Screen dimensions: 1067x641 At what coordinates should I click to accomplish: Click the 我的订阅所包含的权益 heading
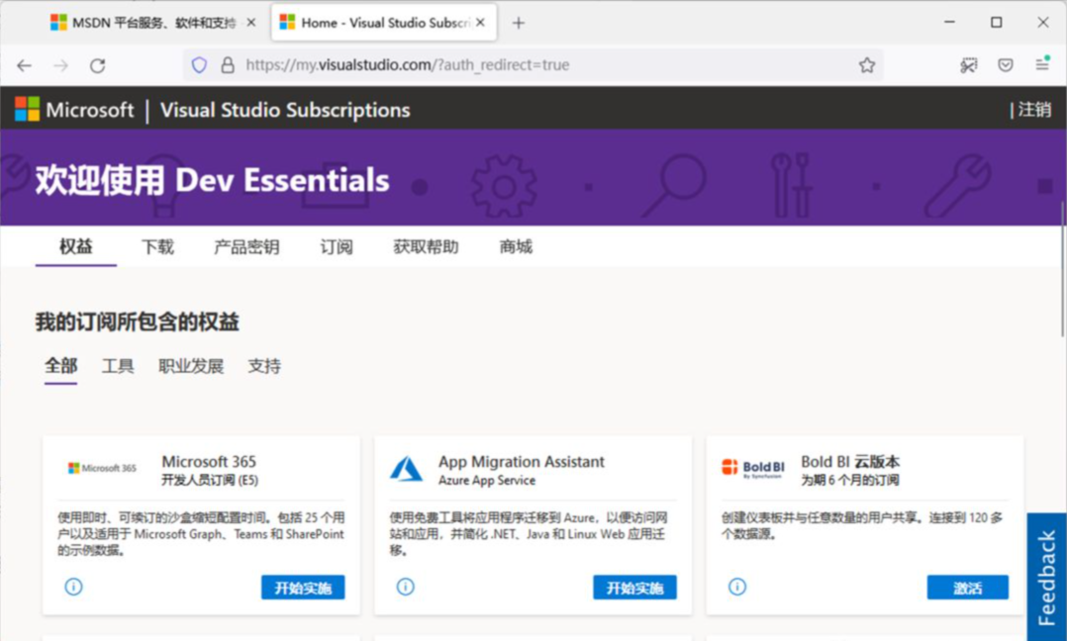tap(137, 322)
